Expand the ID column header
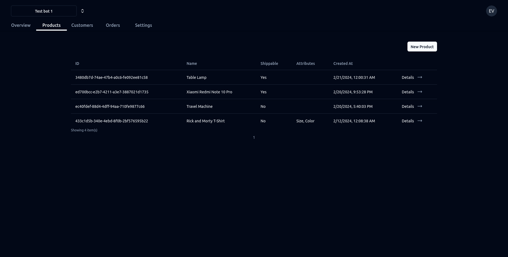508x257 pixels. tap(77, 63)
